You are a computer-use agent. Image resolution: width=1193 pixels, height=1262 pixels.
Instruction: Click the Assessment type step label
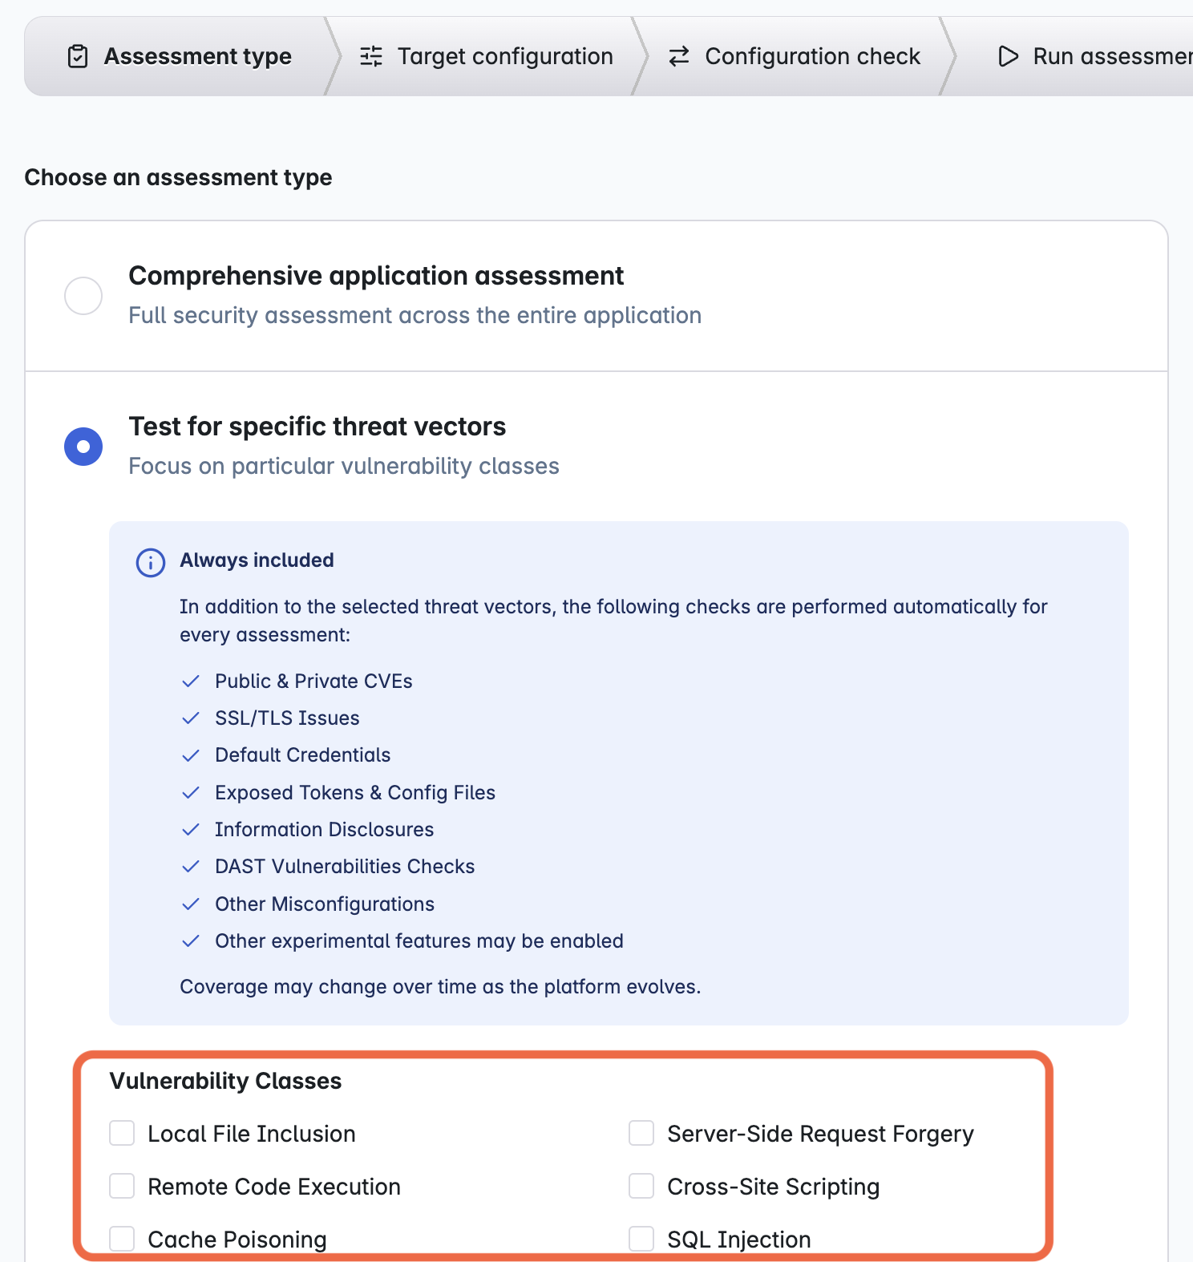point(197,56)
